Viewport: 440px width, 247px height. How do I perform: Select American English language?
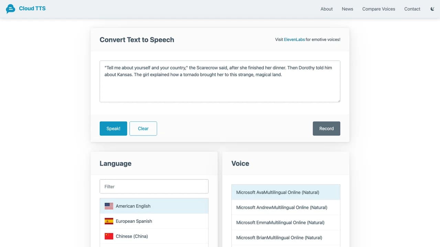[154, 206]
